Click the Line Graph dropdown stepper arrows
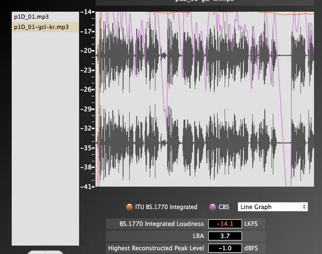This screenshot has width=322, height=254. click(x=304, y=207)
